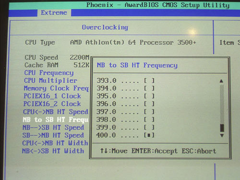Click the ENTER:Accept hint
240x180 pixels.
[x=155, y=151]
